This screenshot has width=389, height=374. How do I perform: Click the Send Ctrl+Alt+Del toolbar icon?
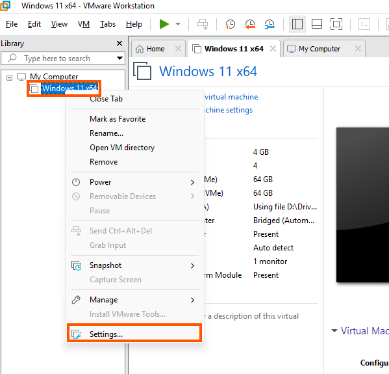click(x=203, y=24)
